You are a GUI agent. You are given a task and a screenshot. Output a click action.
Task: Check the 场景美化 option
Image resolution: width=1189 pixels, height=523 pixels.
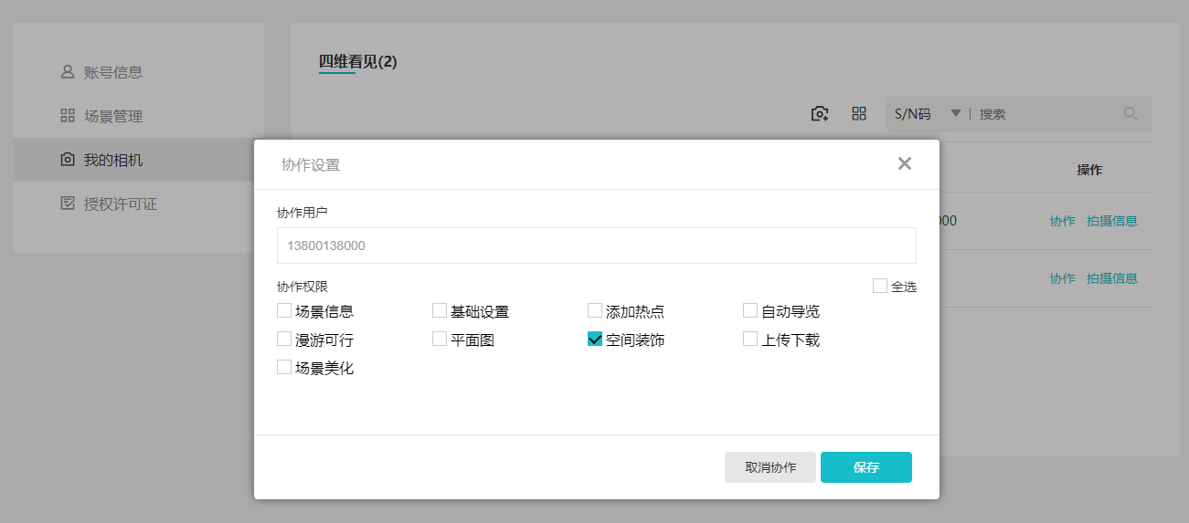pos(284,368)
